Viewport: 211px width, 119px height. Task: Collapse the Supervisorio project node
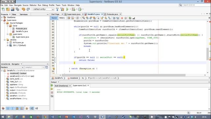tap(2, 20)
